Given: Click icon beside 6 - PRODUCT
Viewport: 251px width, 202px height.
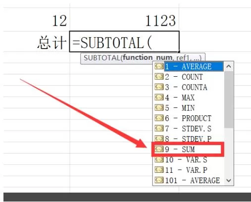Looking at the screenshot, I should coord(159,118).
